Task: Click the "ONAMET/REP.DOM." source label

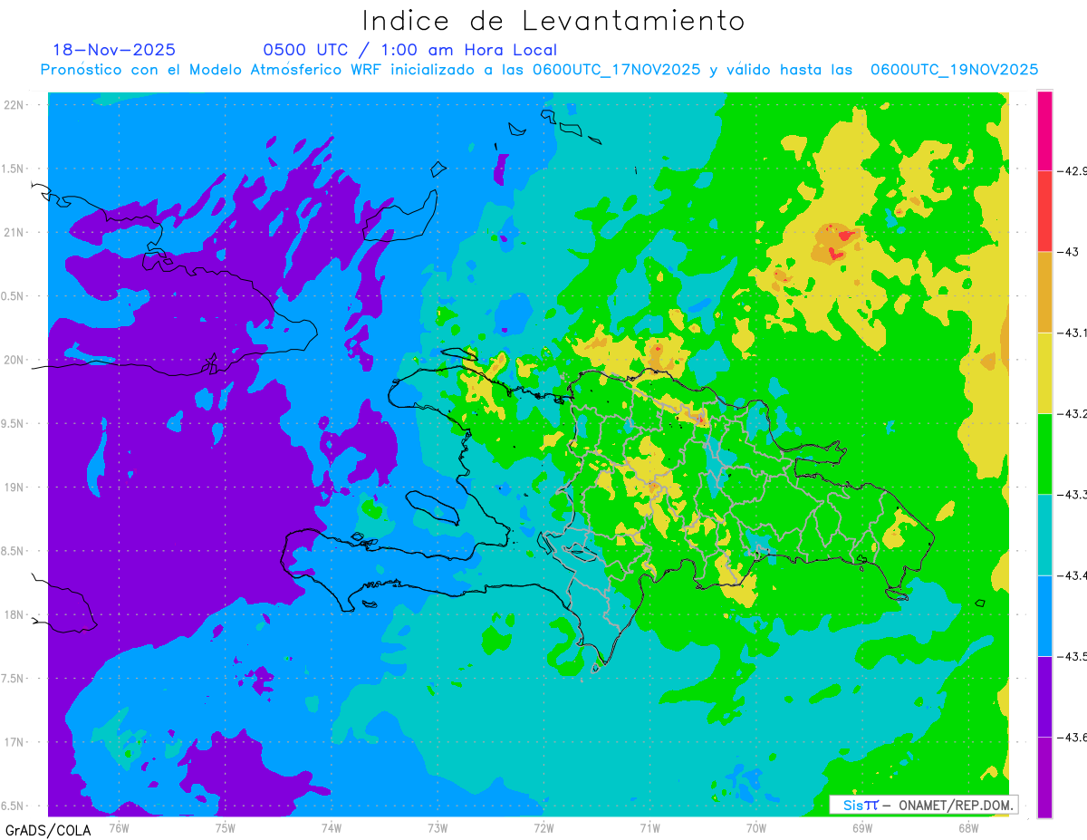Action: point(955,805)
